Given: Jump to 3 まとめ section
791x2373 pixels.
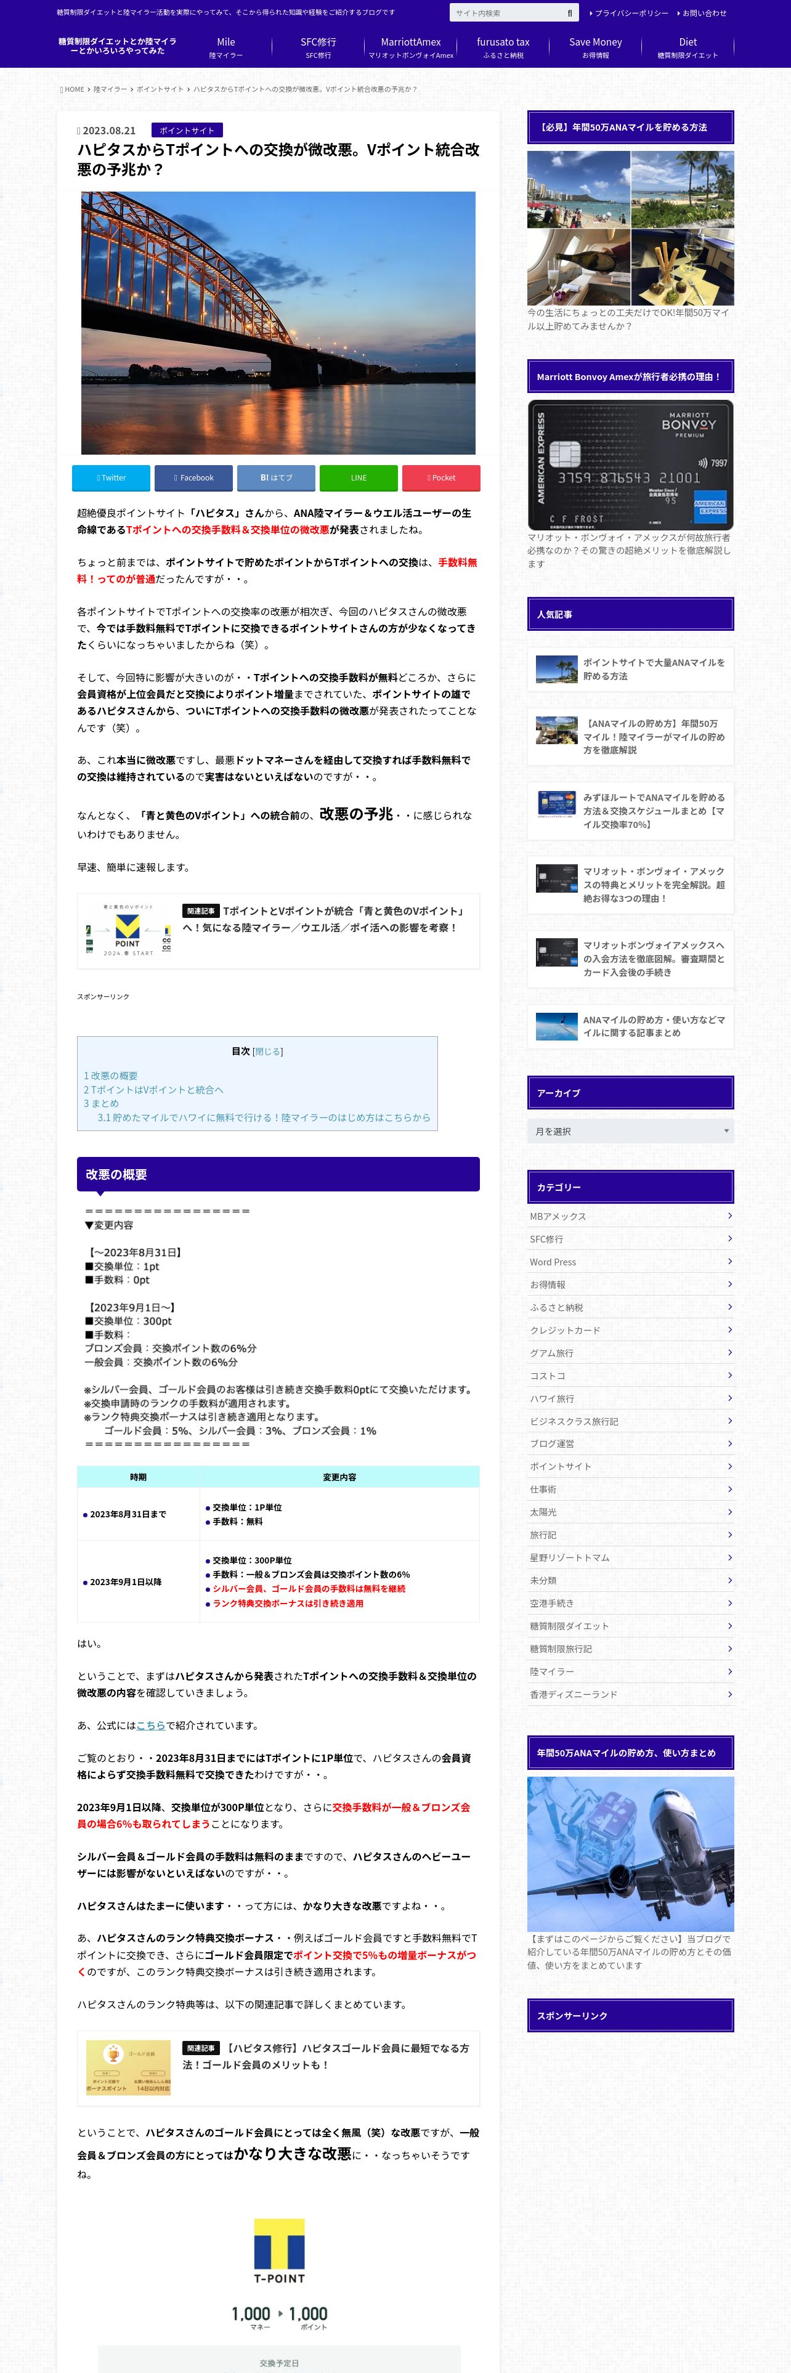Looking at the screenshot, I should coord(101,1103).
